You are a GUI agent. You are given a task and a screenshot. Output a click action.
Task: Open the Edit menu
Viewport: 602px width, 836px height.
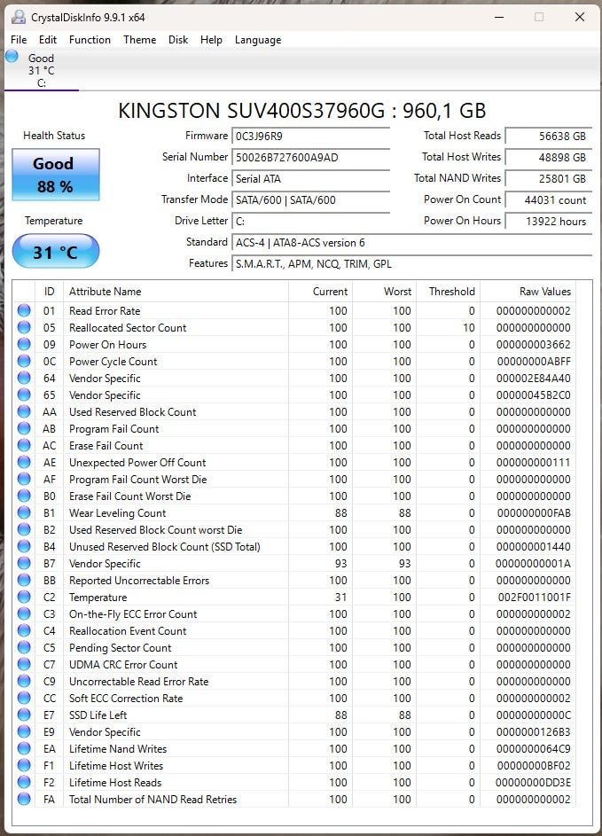coord(48,40)
